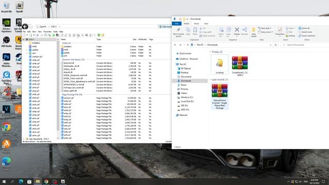Viewport: 329px width, 185px height.
Task: Select Windows (C:) drive in navigation pane
Action: coord(185,97)
